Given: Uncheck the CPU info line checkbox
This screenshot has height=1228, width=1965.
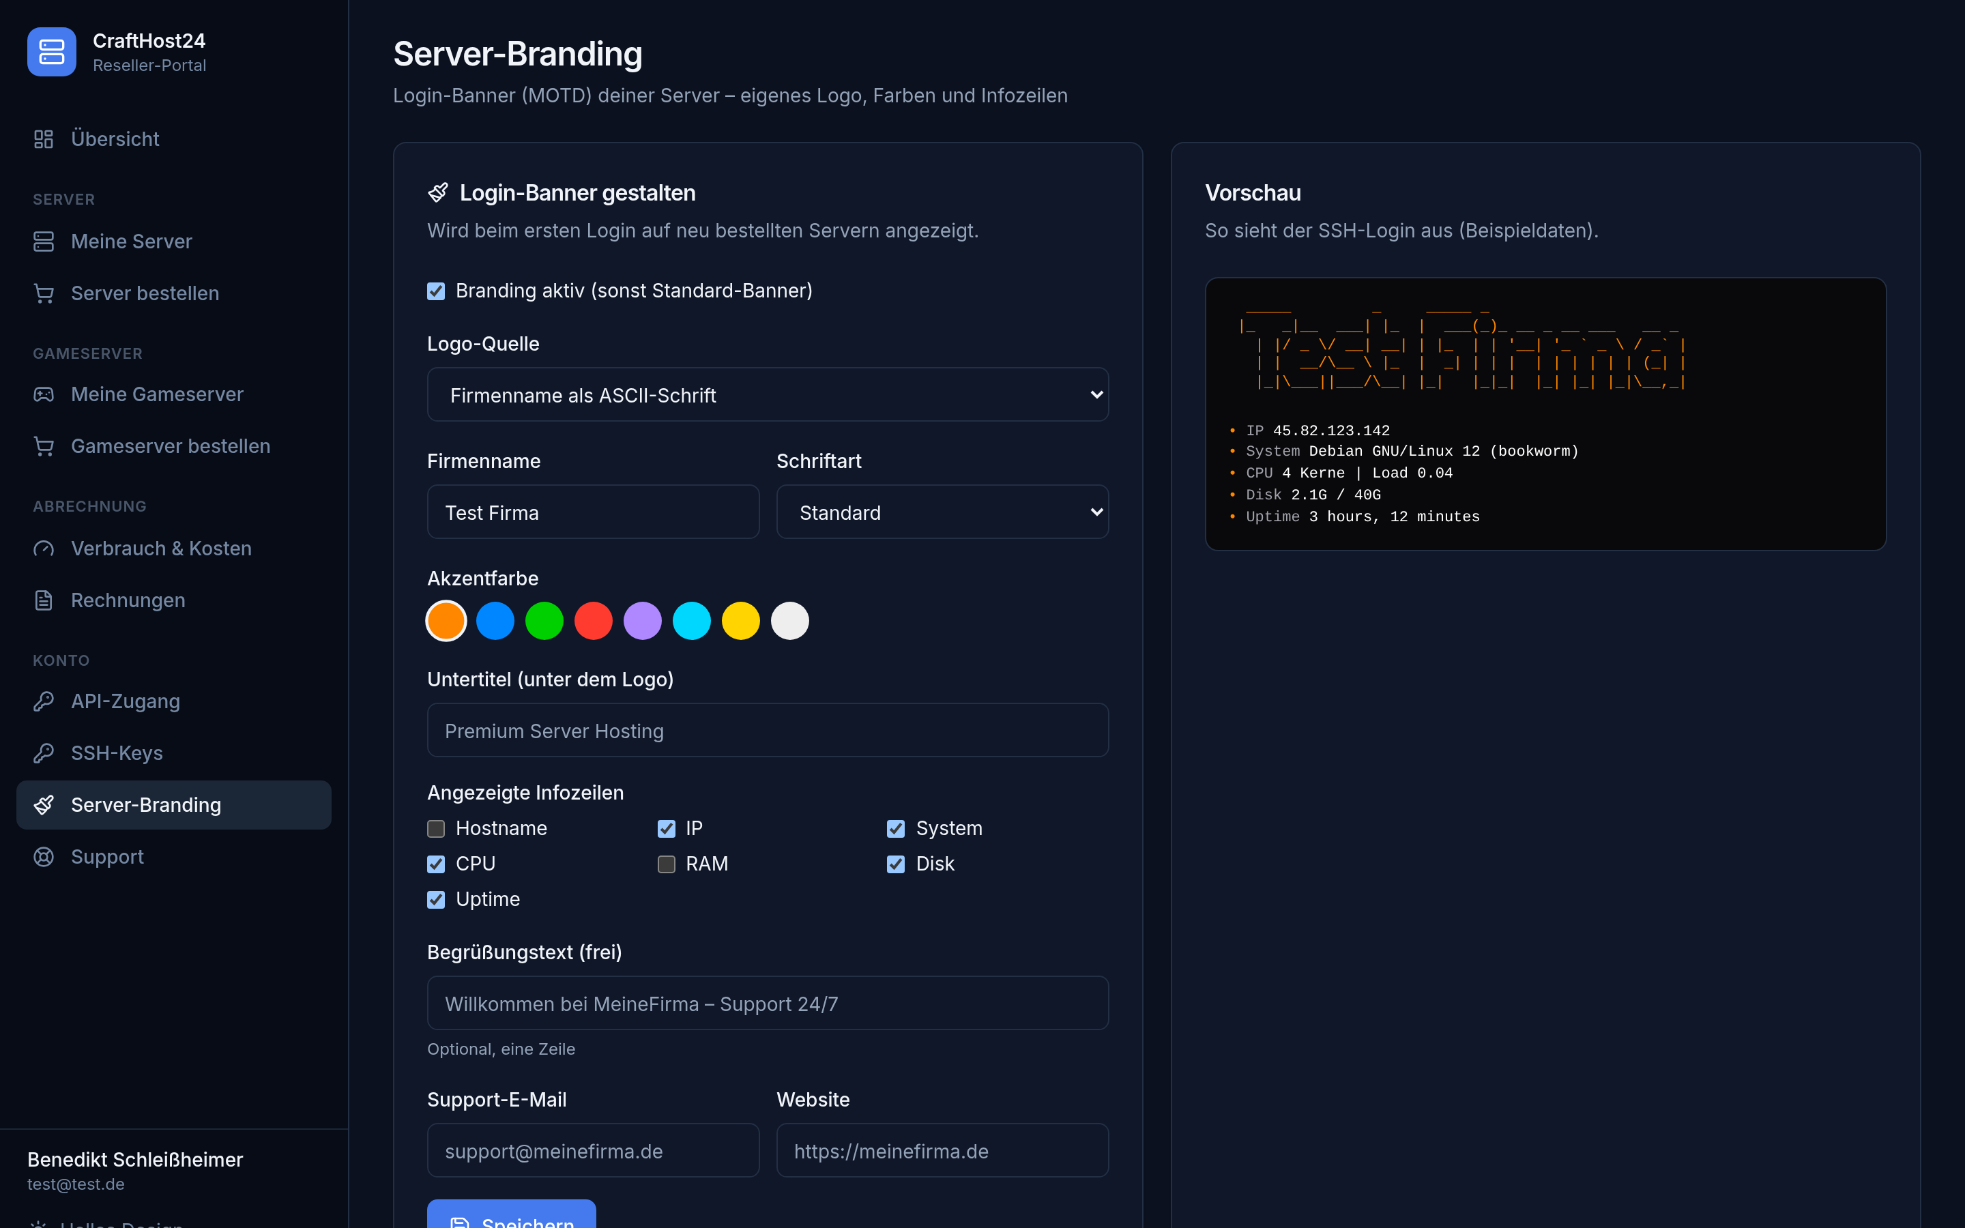Looking at the screenshot, I should click(436, 864).
